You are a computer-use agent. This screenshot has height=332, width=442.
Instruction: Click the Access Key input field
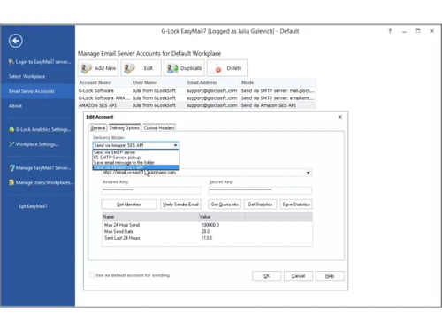coord(151,190)
